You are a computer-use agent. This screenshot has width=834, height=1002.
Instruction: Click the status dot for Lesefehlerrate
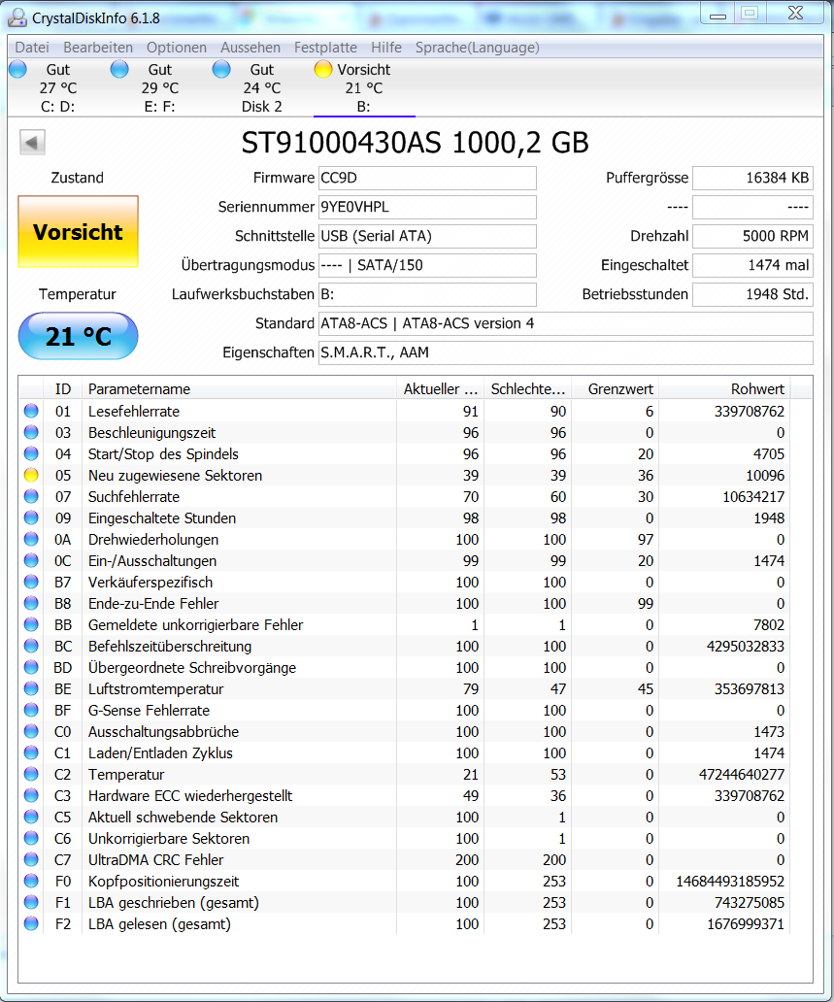click(31, 411)
